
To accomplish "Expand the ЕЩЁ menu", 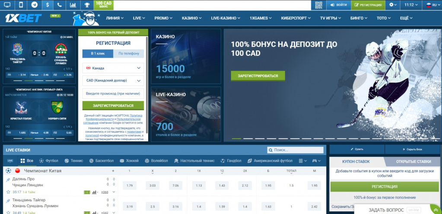I will point(406,18).
